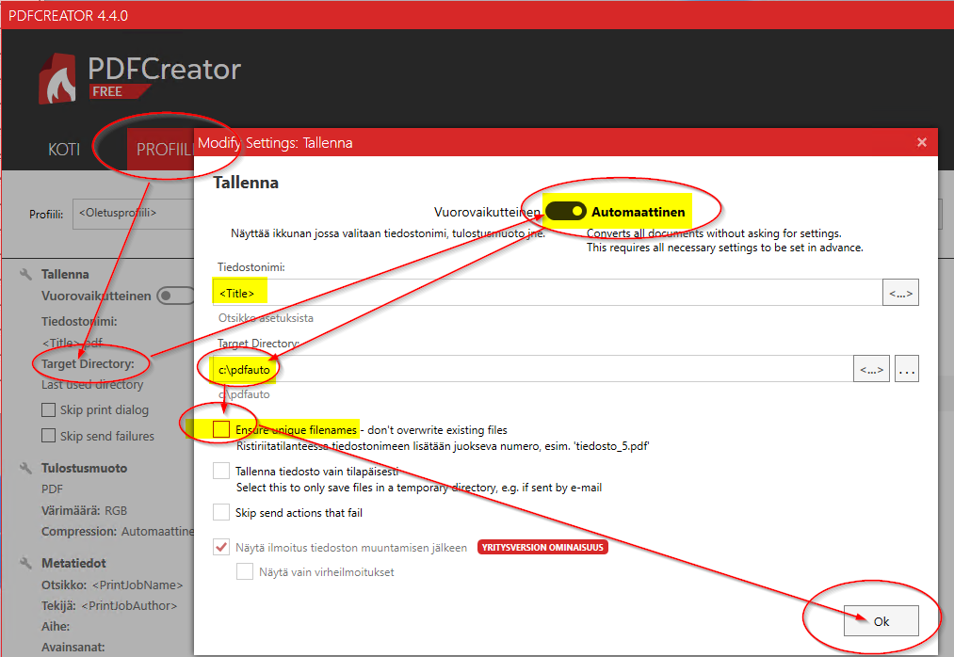
Task: Click the Compression: Automaattinen entry
Action: [x=118, y=531]
